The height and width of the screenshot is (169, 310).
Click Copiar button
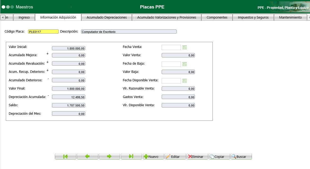click(219, 157)
